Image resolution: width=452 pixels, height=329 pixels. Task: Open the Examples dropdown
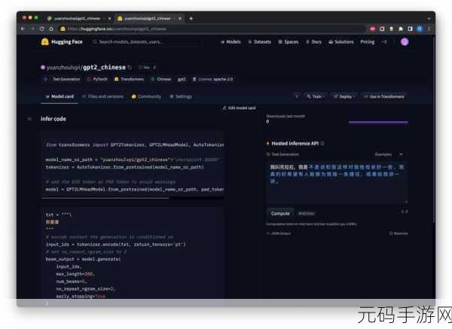pos(389,154)
